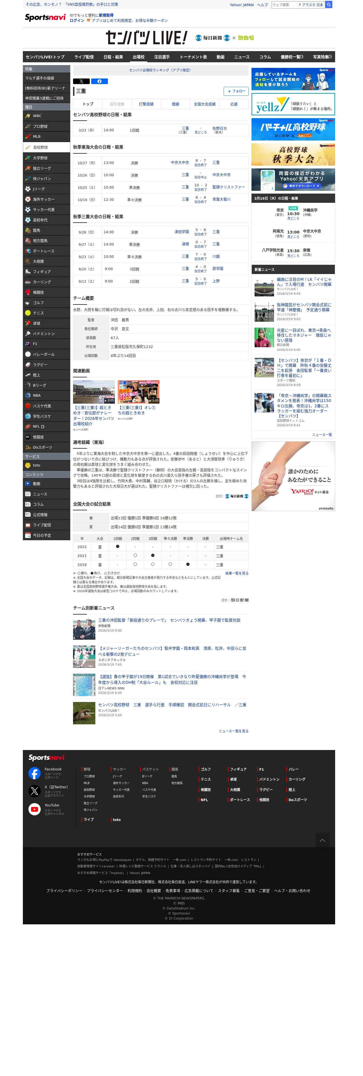This screenshot has width=363, height=1076.
Task: Click the ＋フォロー button
Action: tap(236, 91)
